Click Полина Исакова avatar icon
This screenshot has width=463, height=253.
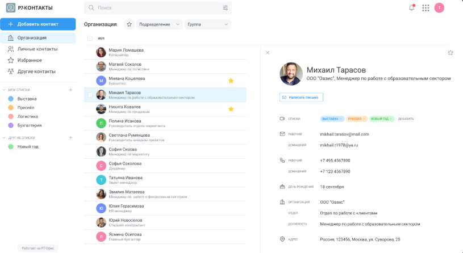(x=101, y=123)
